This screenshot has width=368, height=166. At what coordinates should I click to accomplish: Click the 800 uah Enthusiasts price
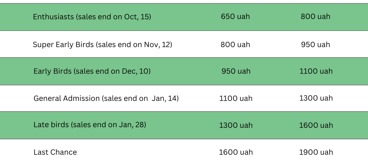(x=316, y=17)
